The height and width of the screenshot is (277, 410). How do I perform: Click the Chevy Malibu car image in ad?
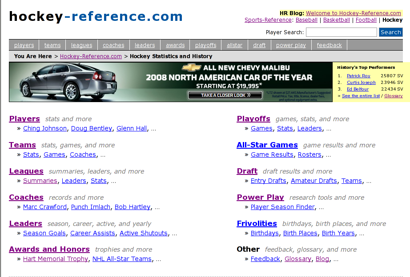68,82
